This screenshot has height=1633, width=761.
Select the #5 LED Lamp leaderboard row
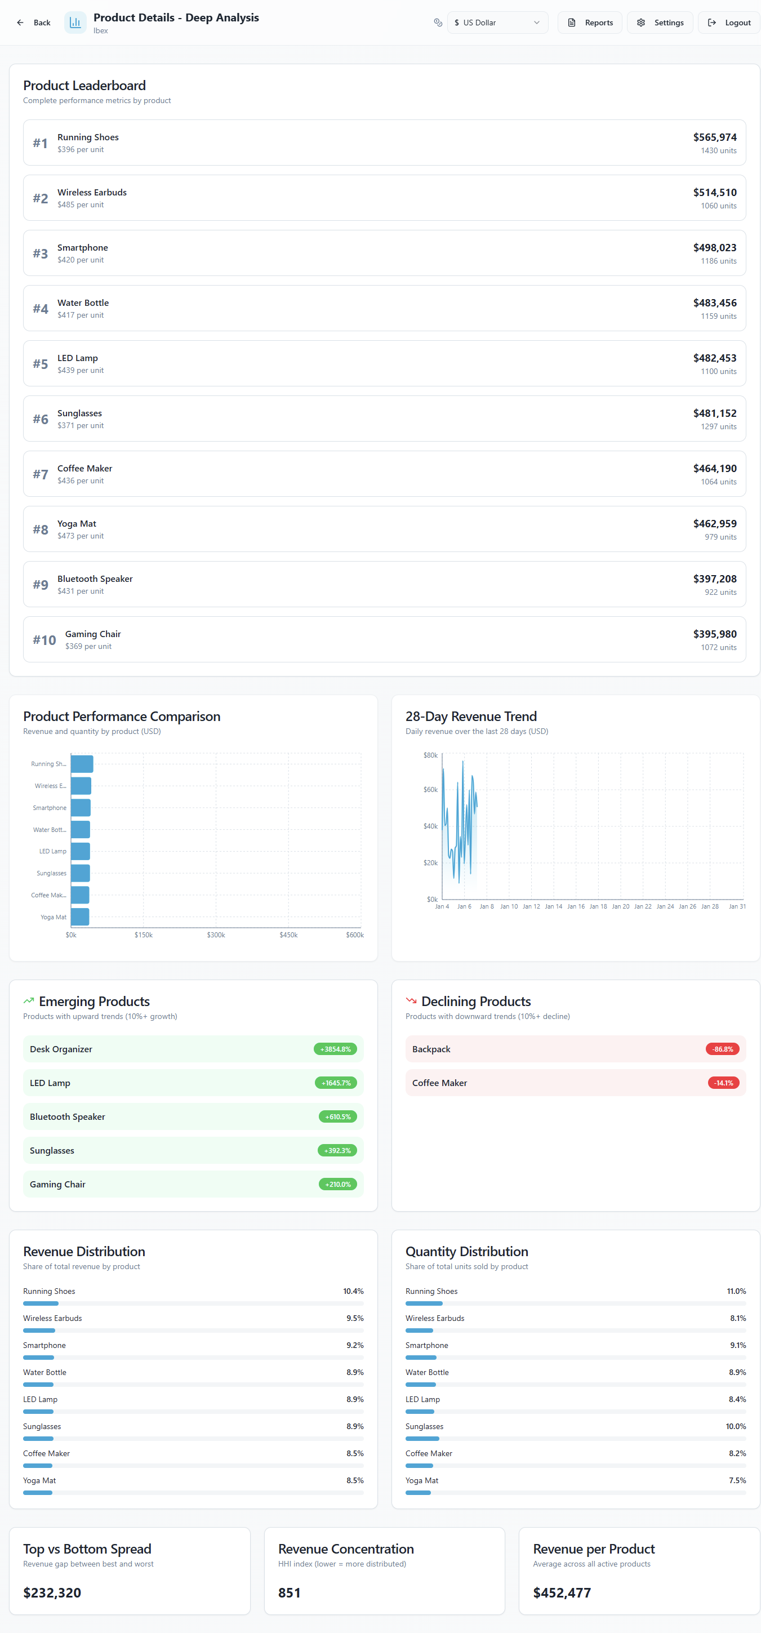384,363
